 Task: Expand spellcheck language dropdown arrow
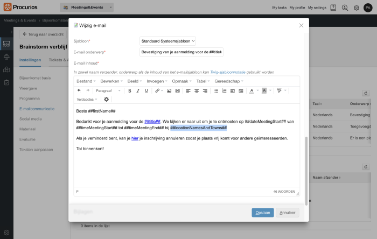pyautogui.click(x=285, y=90)
